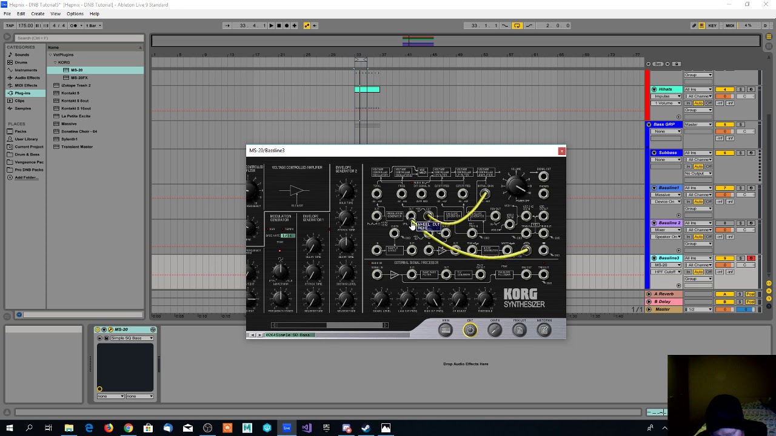Screen dimensions: 776x436
Task: Fold the Hihats track
Action: (654, 90)
